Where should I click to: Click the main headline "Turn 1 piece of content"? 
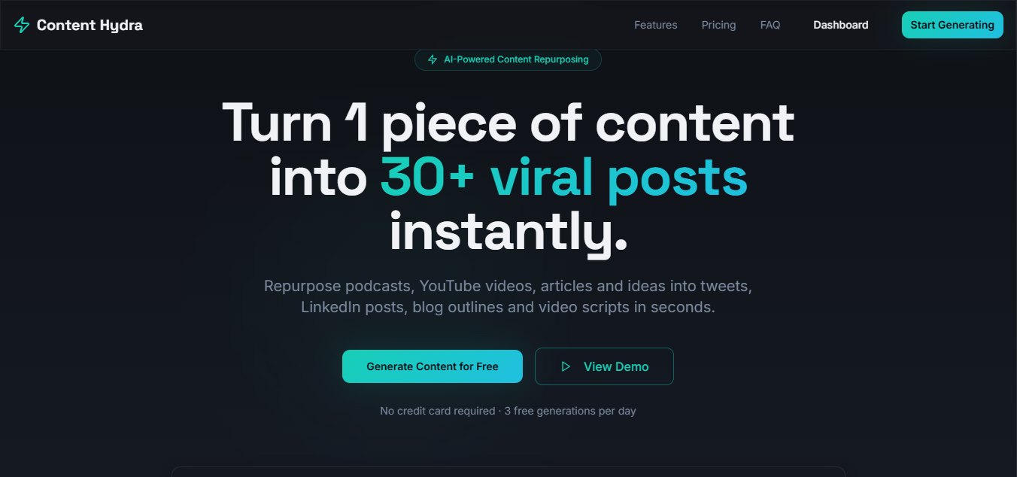pyautogui.click(x=508, y=123)
